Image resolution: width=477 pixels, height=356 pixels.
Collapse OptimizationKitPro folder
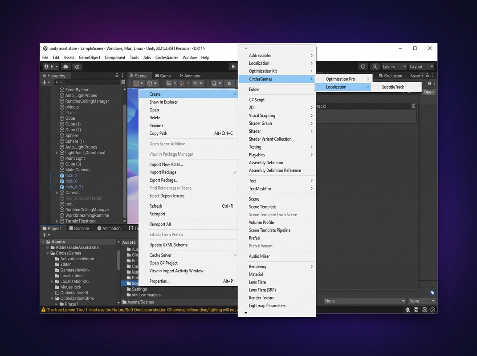[x=52, y=299]
